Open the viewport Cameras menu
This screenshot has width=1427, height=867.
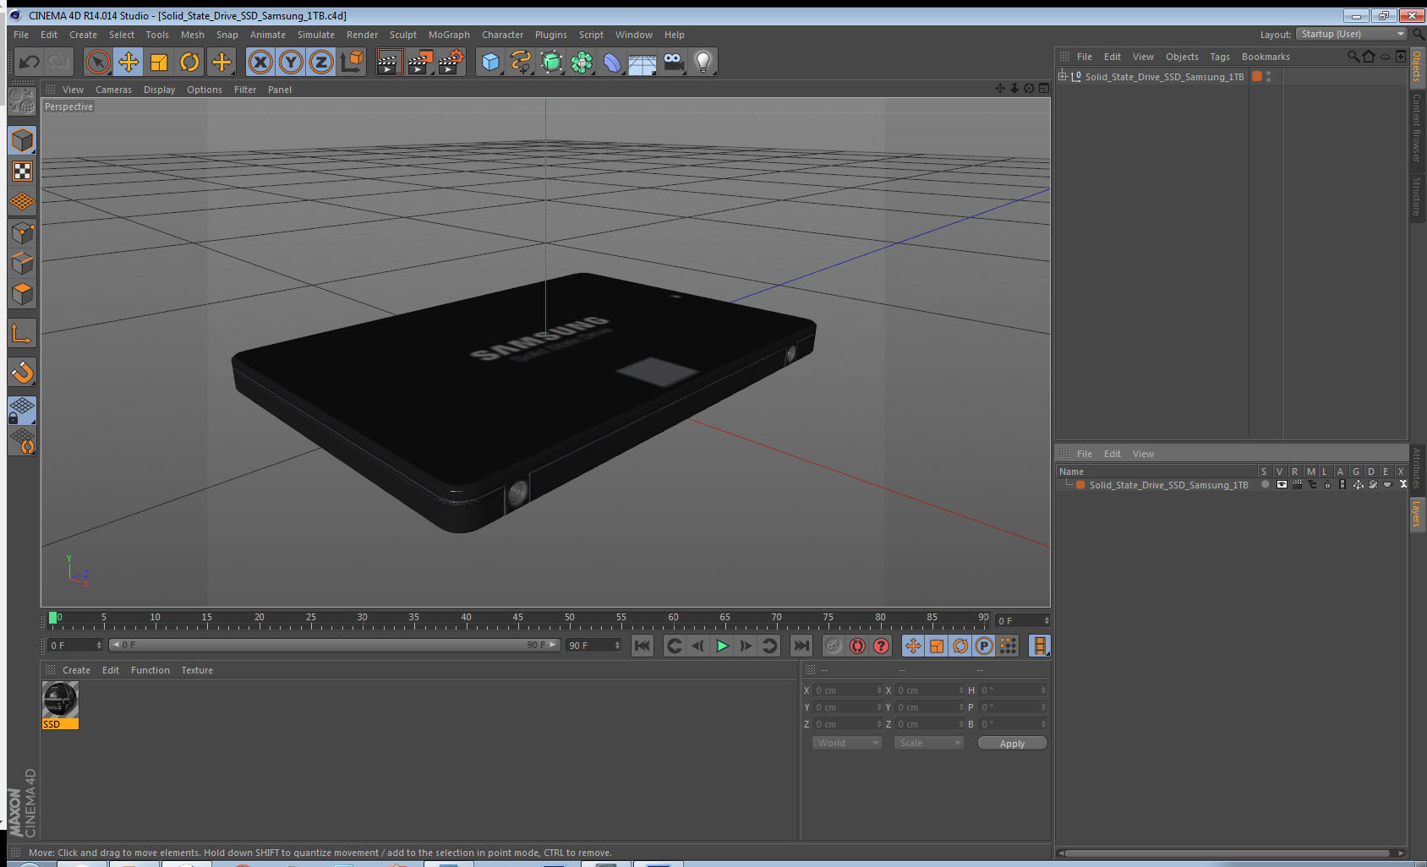pos(113,90)
